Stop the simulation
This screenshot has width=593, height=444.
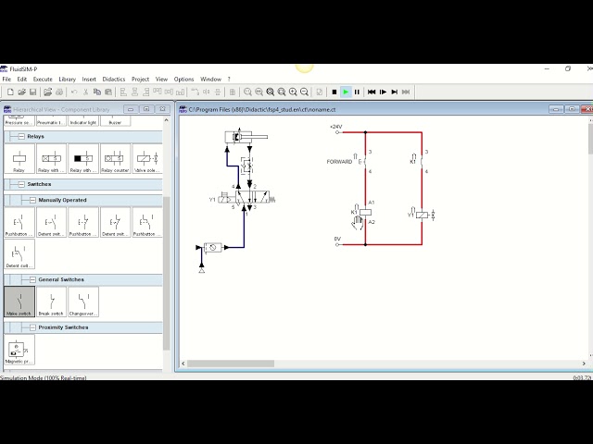[x=334, y=92]
